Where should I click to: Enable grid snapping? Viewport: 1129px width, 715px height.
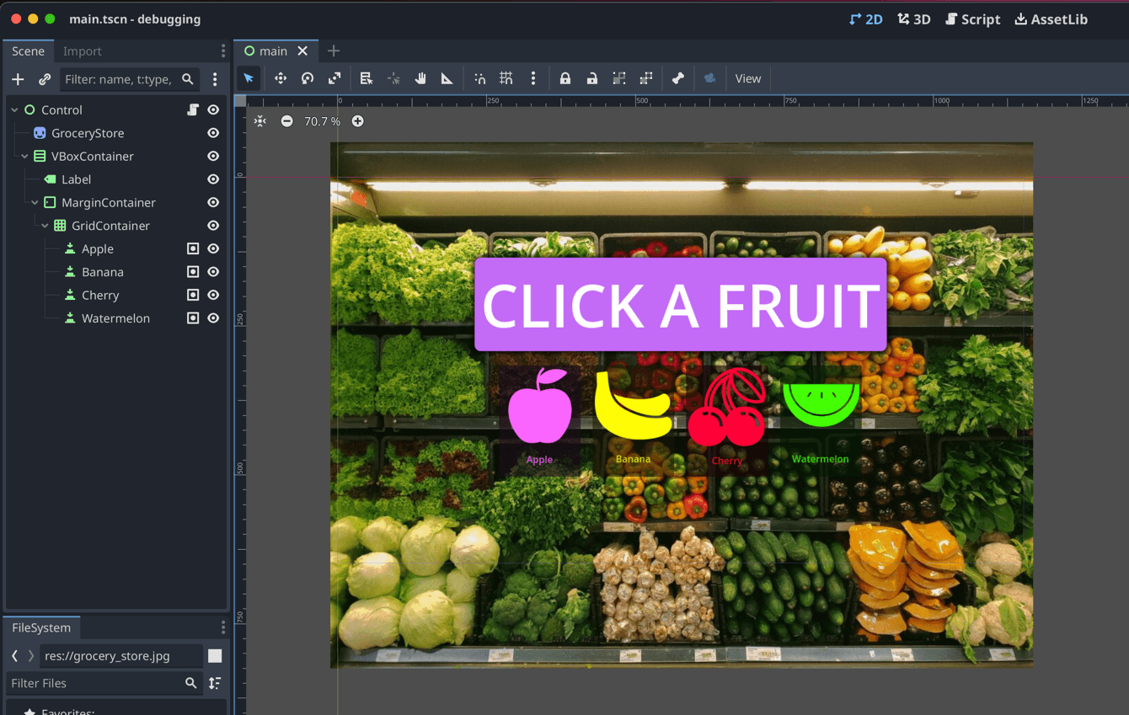[x=506, y=77]
